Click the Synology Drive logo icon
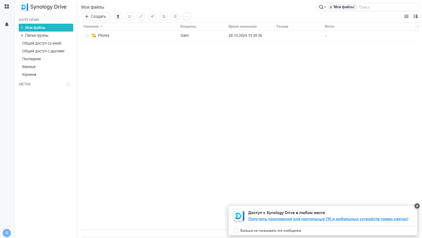This screenshot has width=422, height=238. point(24,7)
